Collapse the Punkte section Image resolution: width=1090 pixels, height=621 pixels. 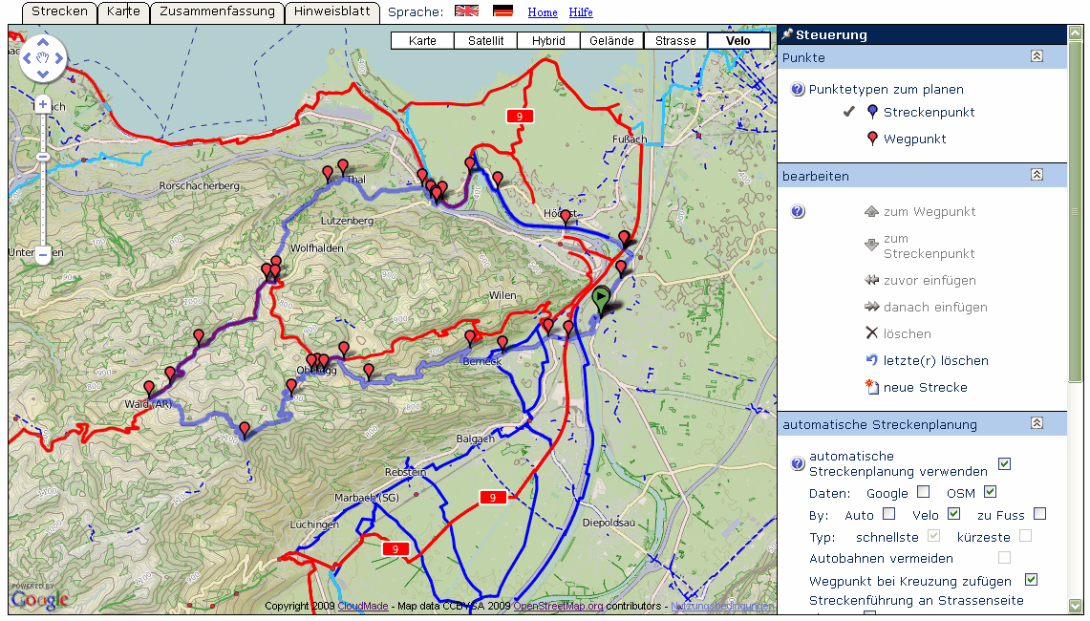(1037, 57)
